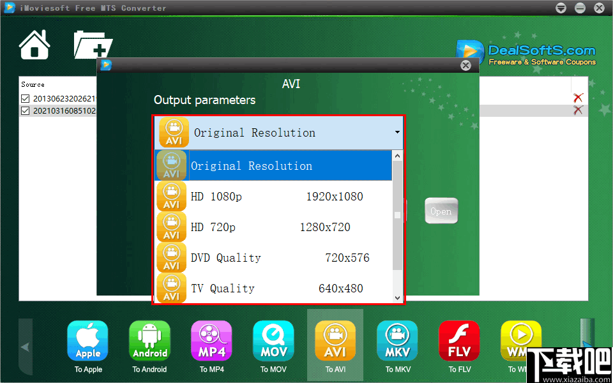This screenshot has height=383, width=613.
Task: Select the To MKV format icon
Action: pyautogui.click(x=397, y=340)
